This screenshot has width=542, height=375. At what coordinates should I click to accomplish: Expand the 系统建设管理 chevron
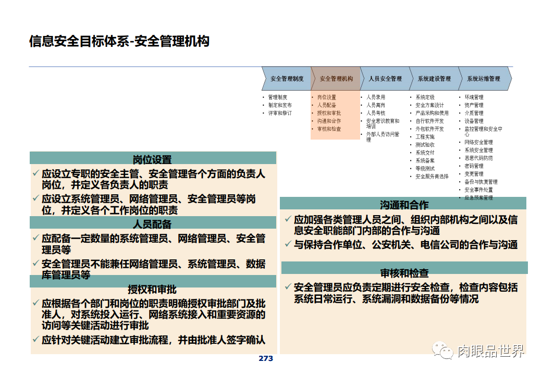pyautogui.click(x=434, y=79)
